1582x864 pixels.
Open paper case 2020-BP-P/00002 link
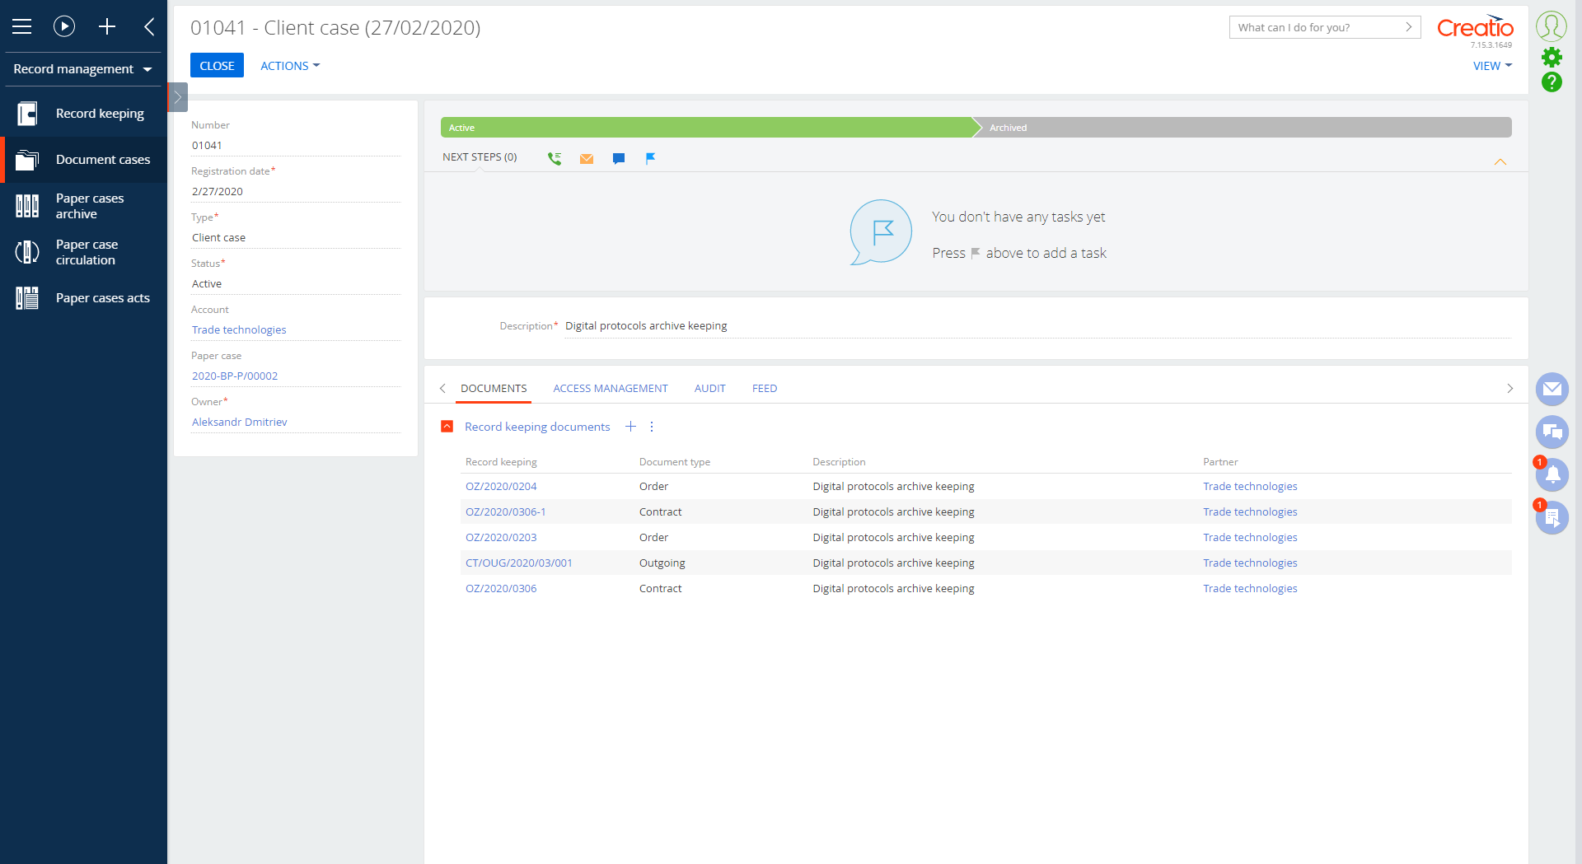coord(235,376)
